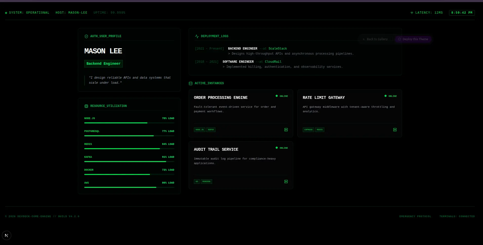Click the TERMINALS: CONNECTED footer link

tap(457, 216)
